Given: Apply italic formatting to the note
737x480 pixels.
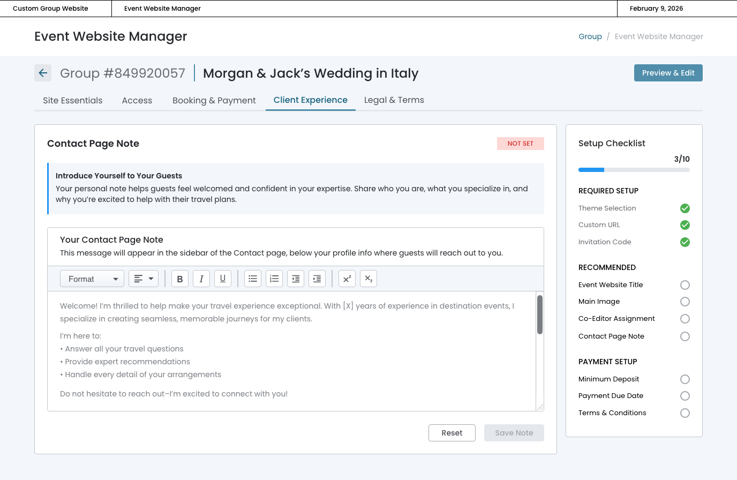Looking at the screenshot, I should coord(201,279).
